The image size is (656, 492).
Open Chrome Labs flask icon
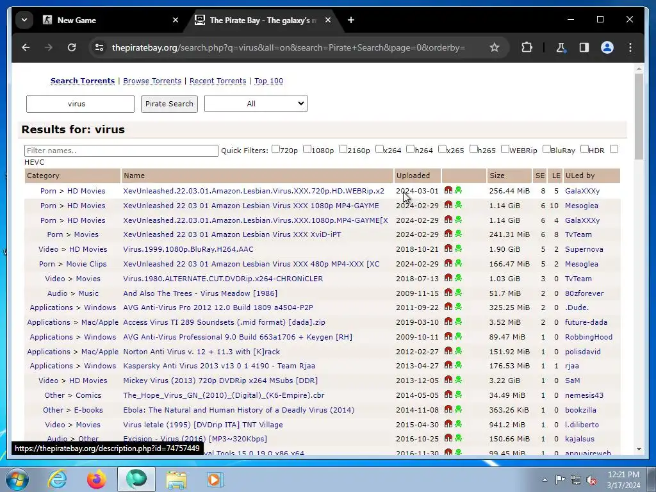561,47
